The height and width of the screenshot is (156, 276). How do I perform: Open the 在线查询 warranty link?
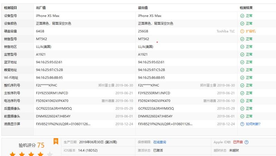(160, 142)
